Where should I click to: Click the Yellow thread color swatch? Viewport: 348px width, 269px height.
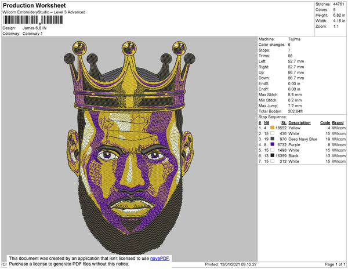pos(273,128)
